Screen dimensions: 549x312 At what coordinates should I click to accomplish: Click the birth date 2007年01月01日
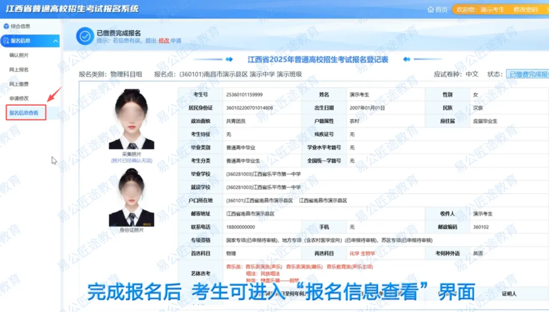point(367,108)
